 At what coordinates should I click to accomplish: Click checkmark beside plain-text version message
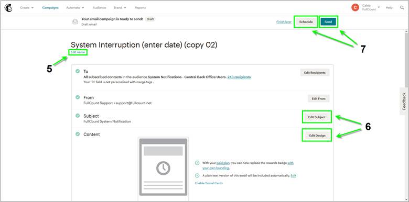197,176
